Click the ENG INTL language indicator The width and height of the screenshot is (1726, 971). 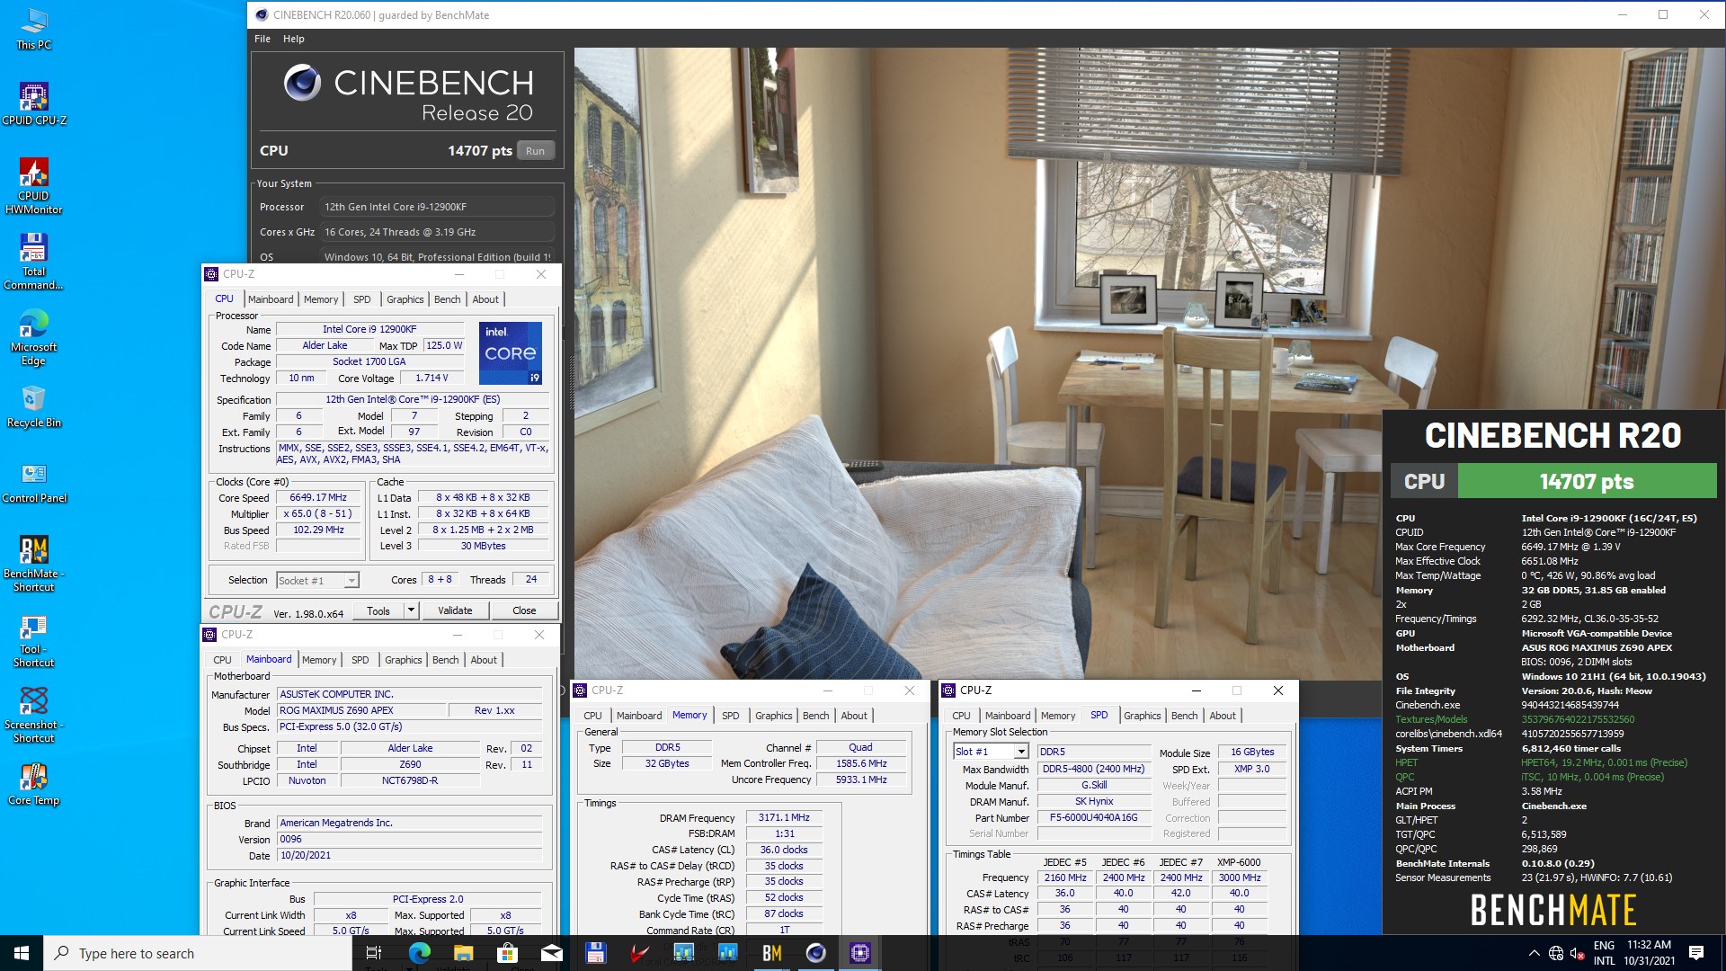(x=1604, y=953)
